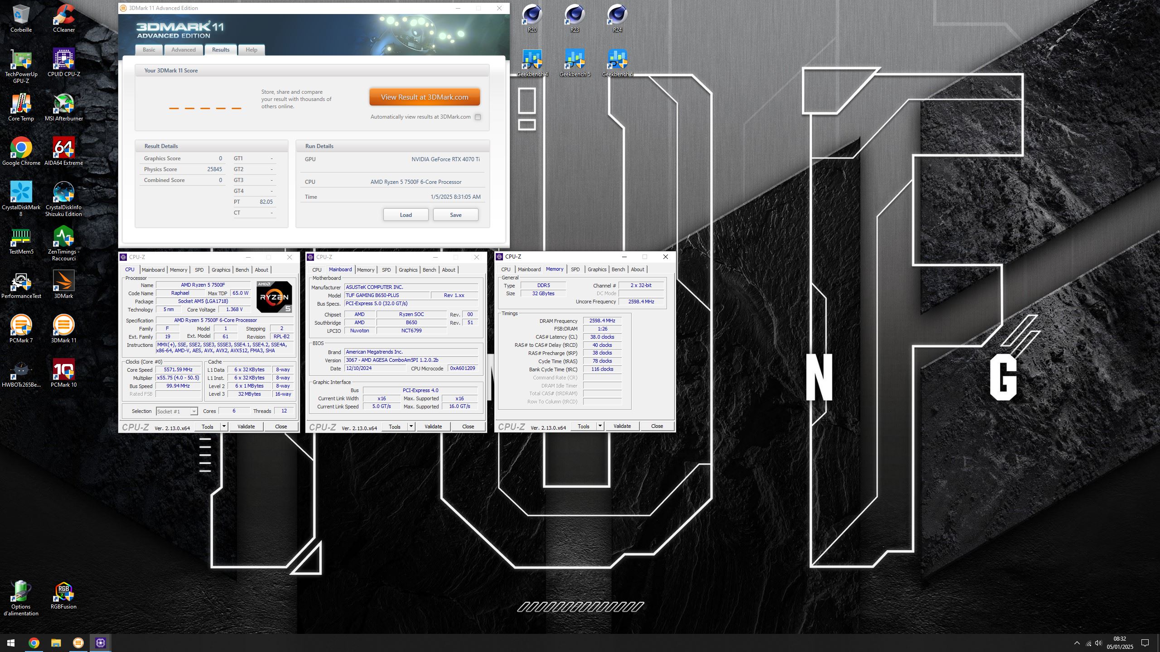
Task: Open the Cinebench R23 desktop icon
Action: click(575, 19)
